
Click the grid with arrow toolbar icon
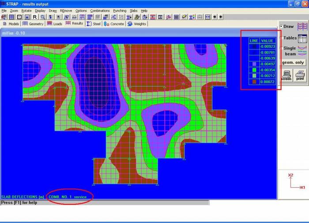[x=106, y=17]
